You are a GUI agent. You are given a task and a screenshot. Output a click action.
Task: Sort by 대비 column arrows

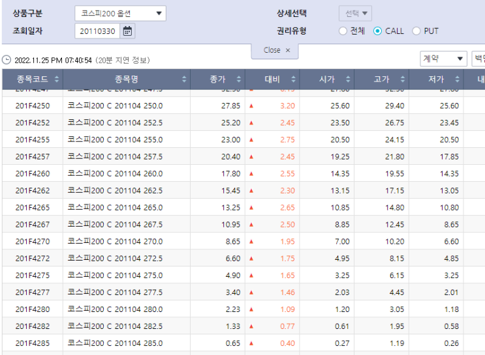tap(294, 79)
